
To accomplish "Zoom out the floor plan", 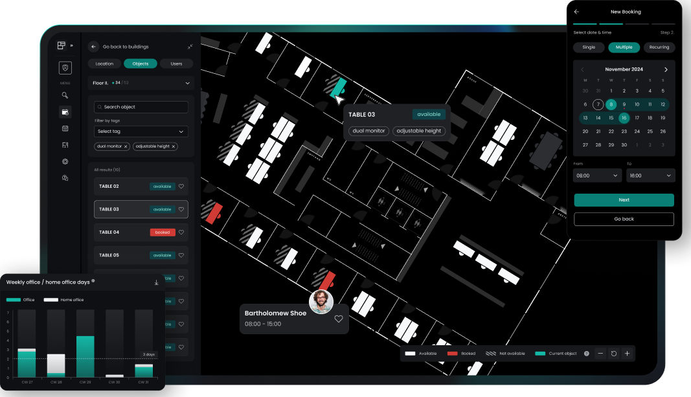I will coord(600,354).
